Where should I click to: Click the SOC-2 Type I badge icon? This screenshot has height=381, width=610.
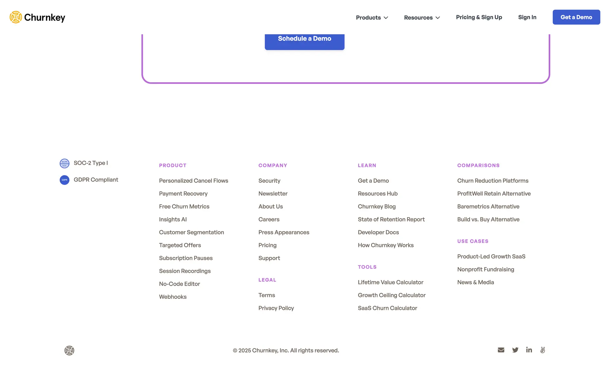(64, 163)
